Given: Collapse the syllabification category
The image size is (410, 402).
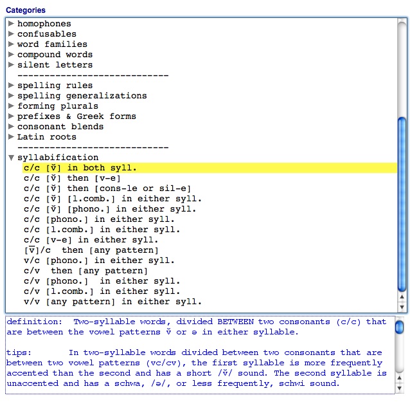Looking at the screenshot, I should [x=11, y=158].
